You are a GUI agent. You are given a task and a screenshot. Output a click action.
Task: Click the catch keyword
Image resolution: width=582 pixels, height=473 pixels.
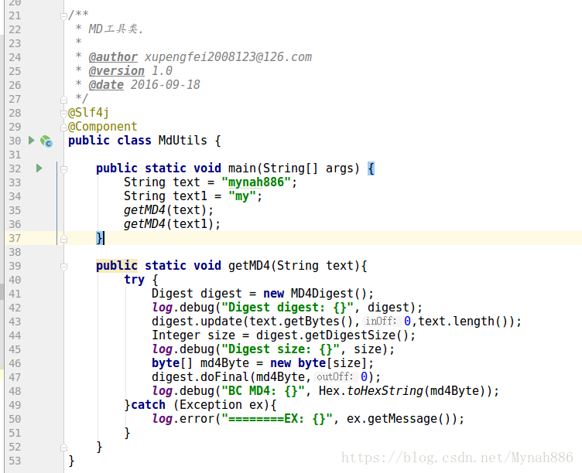coord(148,405)
